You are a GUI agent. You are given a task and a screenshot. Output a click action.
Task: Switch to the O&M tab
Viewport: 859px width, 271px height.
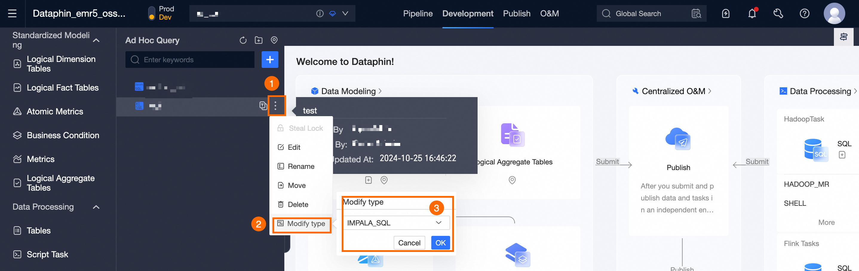[x=549, y=13]
